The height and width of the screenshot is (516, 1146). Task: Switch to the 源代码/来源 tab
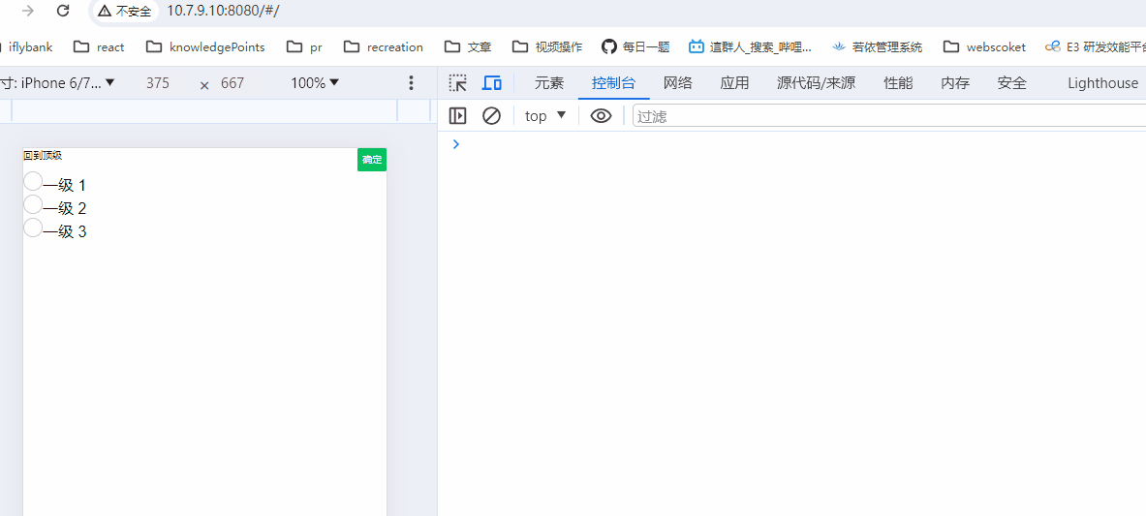[817, 82]
